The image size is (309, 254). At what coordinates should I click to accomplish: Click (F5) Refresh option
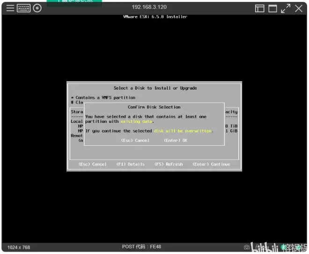(x=169, y=164)
